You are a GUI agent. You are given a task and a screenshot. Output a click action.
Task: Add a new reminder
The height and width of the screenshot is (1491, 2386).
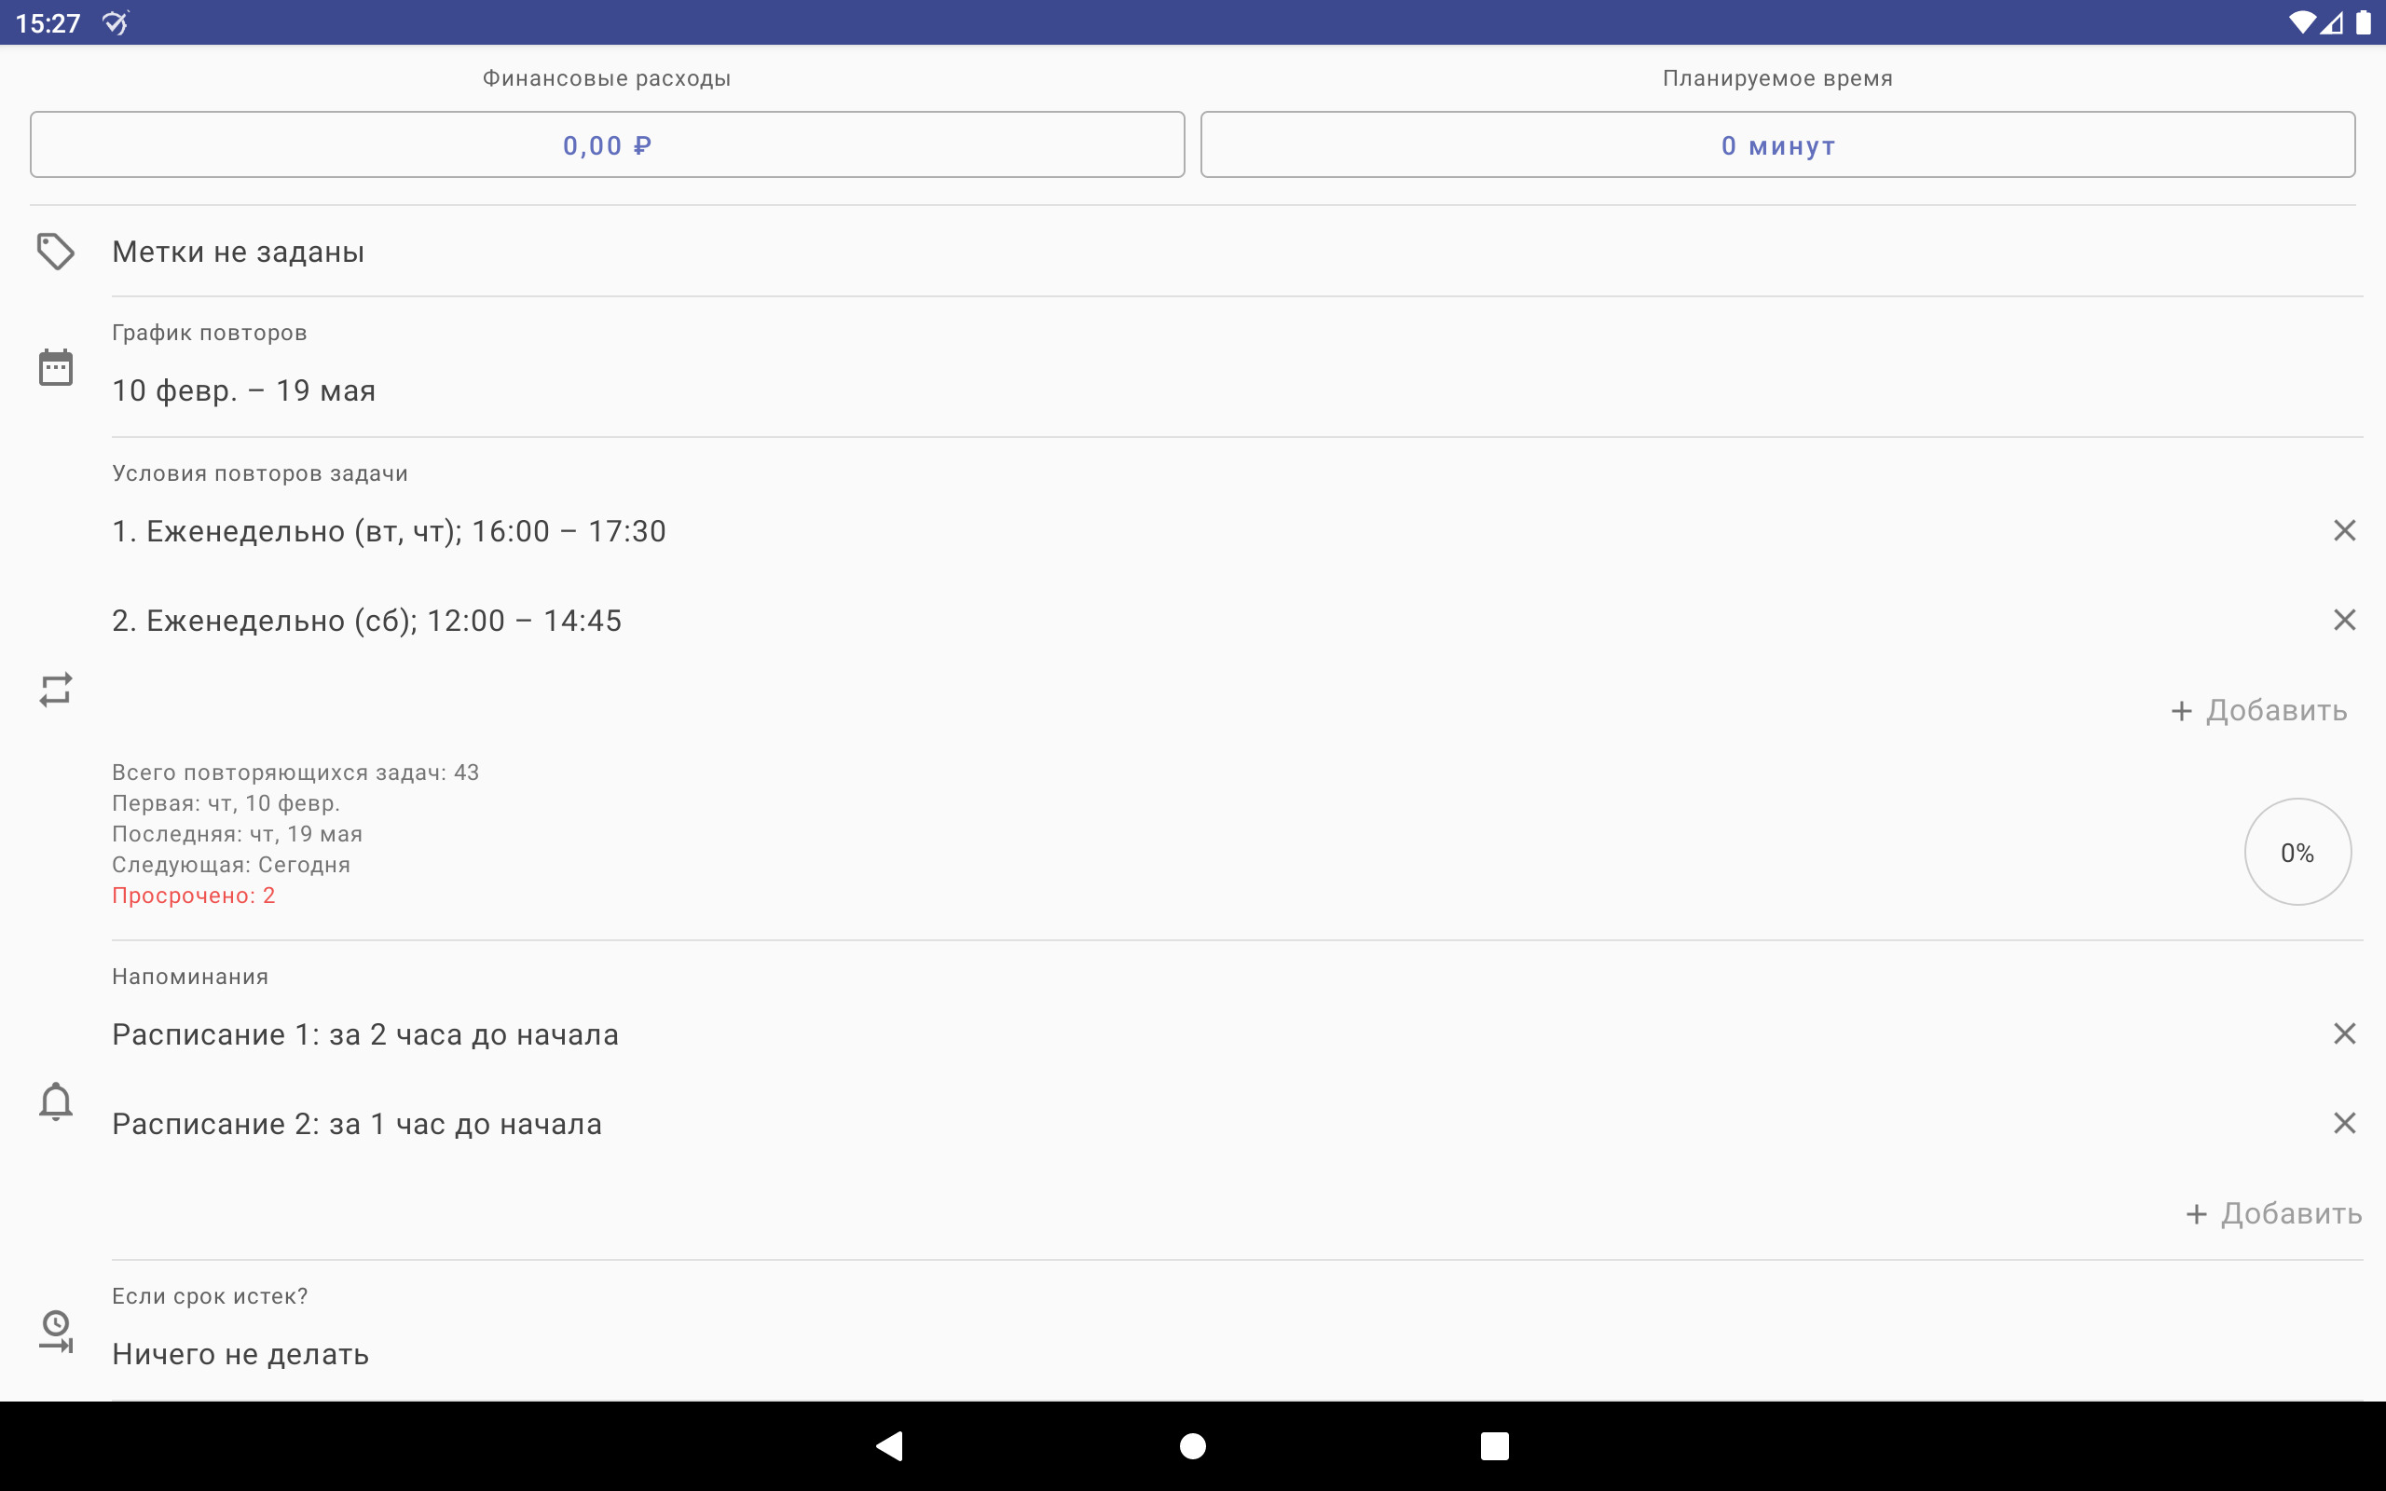pyautogui.click(x=2272, y=1213)
